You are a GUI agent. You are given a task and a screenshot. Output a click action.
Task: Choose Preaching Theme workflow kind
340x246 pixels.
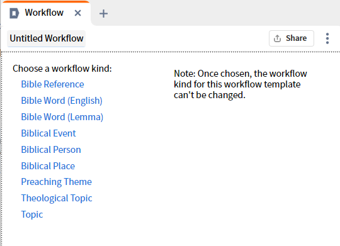point(57,182)
